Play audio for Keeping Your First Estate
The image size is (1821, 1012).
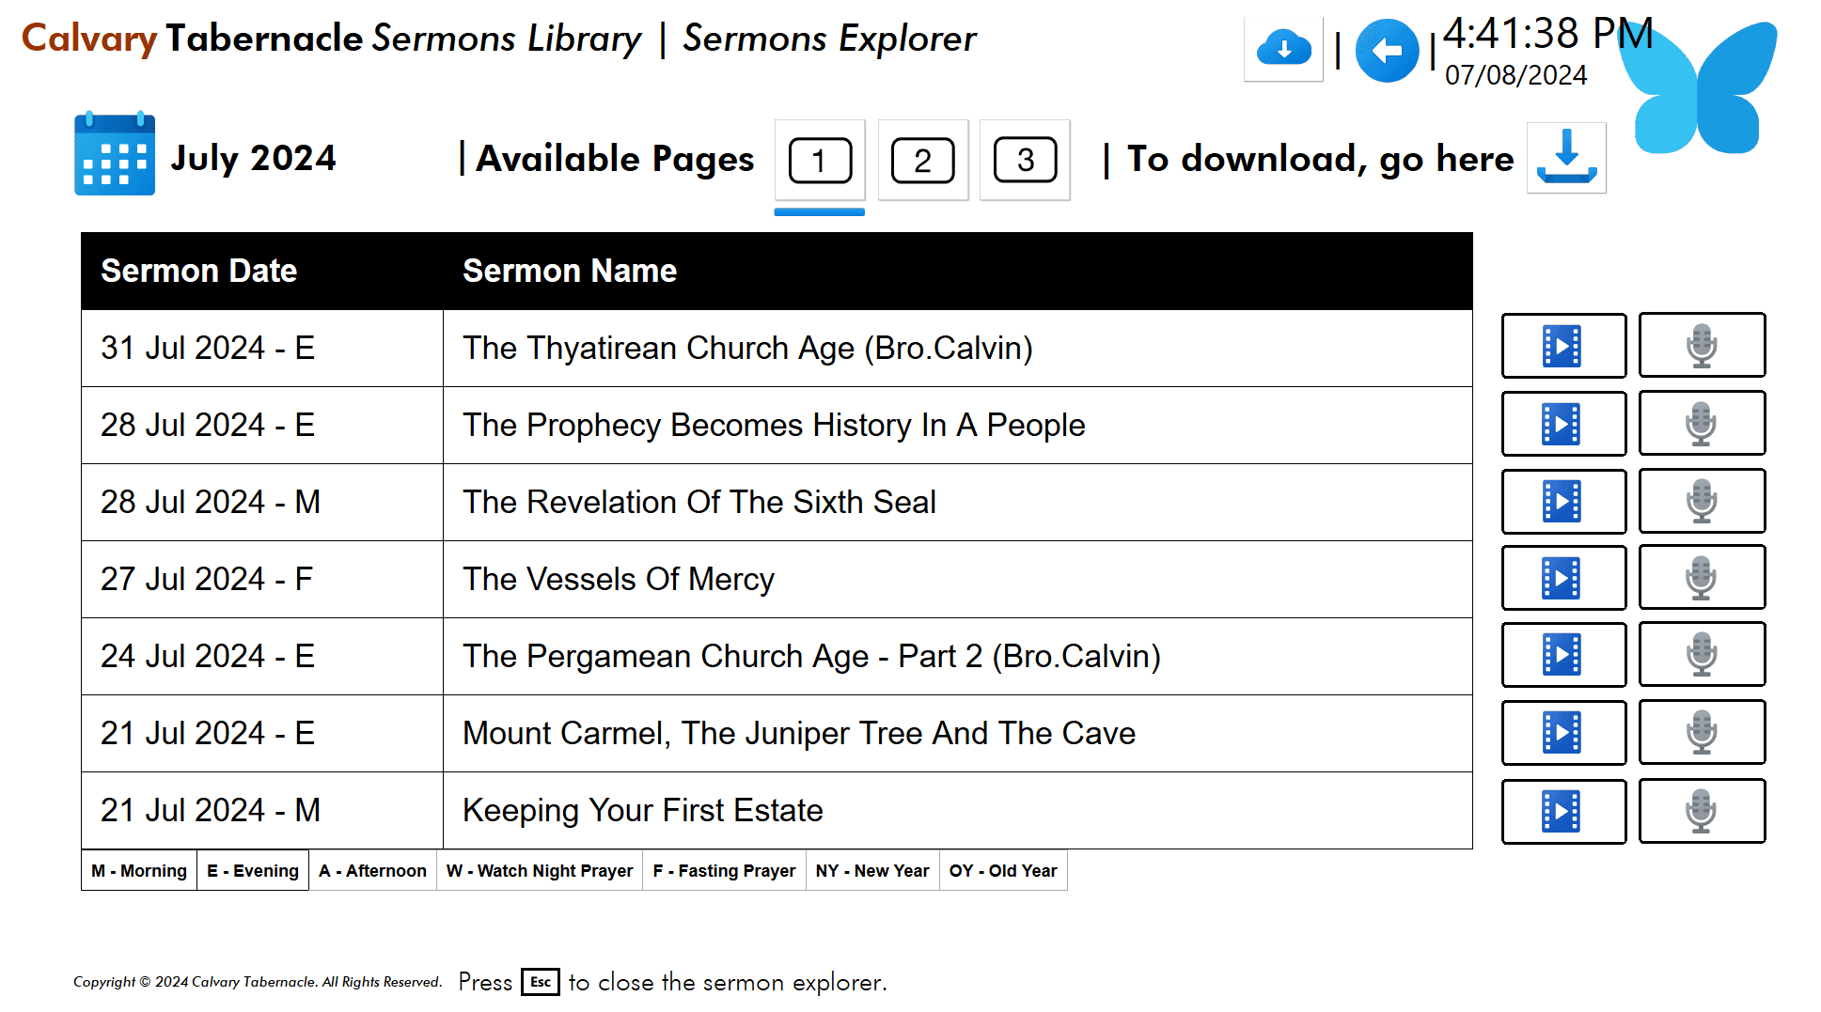pos(1702,811)
